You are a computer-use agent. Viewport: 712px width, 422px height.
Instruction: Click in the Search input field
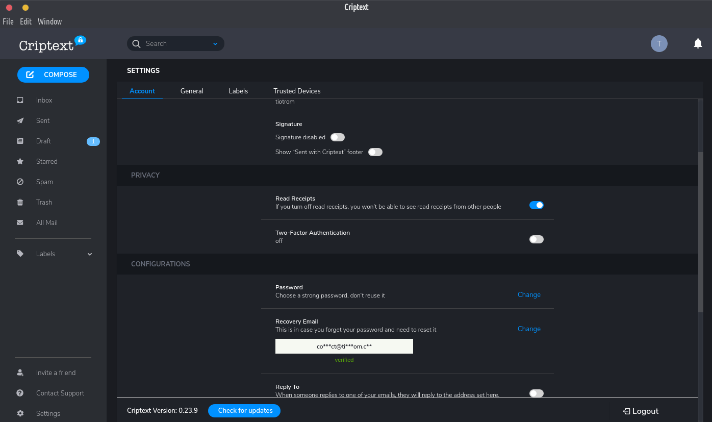pyautogui.click(x=176, y=44)
